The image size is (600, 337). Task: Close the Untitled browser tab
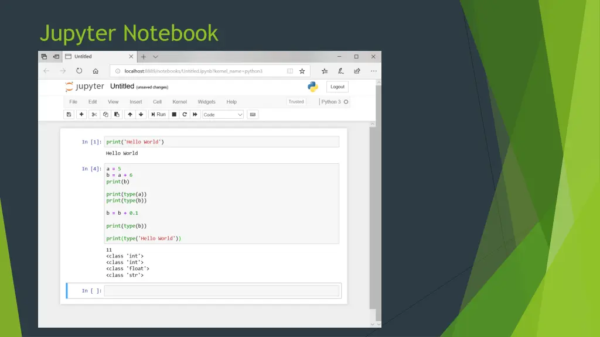(x=131, y=57)
